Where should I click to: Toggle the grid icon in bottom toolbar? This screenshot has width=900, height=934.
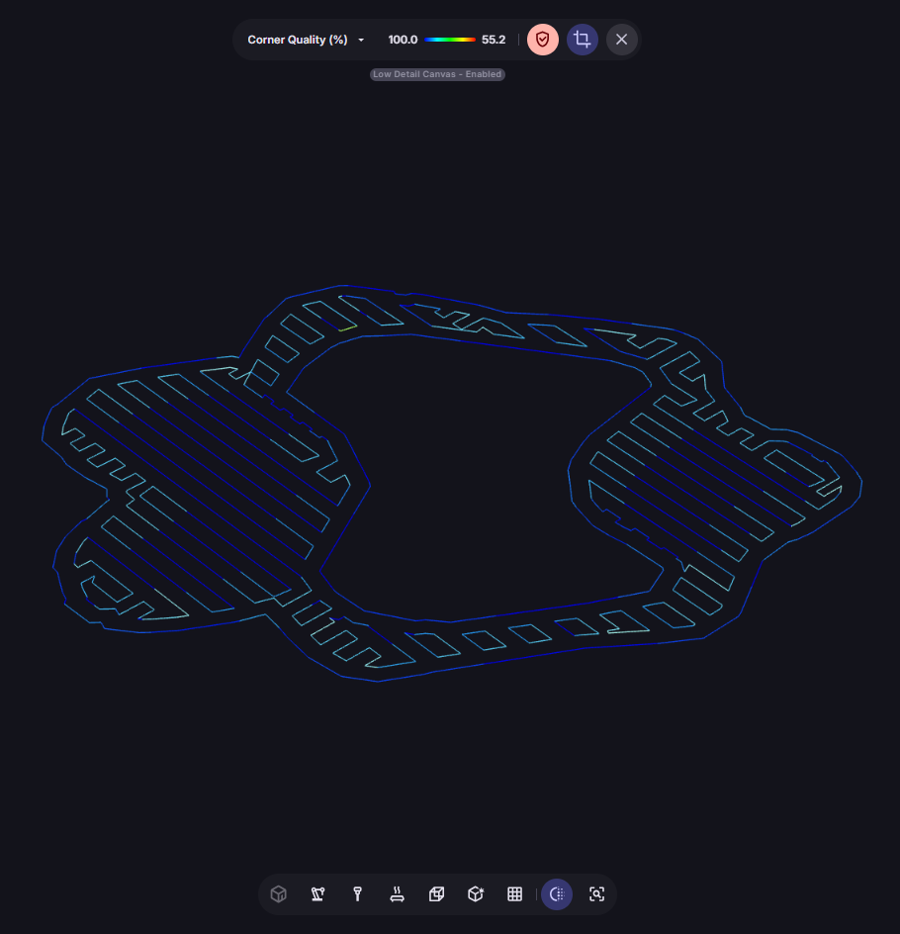[x=514, y=894]
